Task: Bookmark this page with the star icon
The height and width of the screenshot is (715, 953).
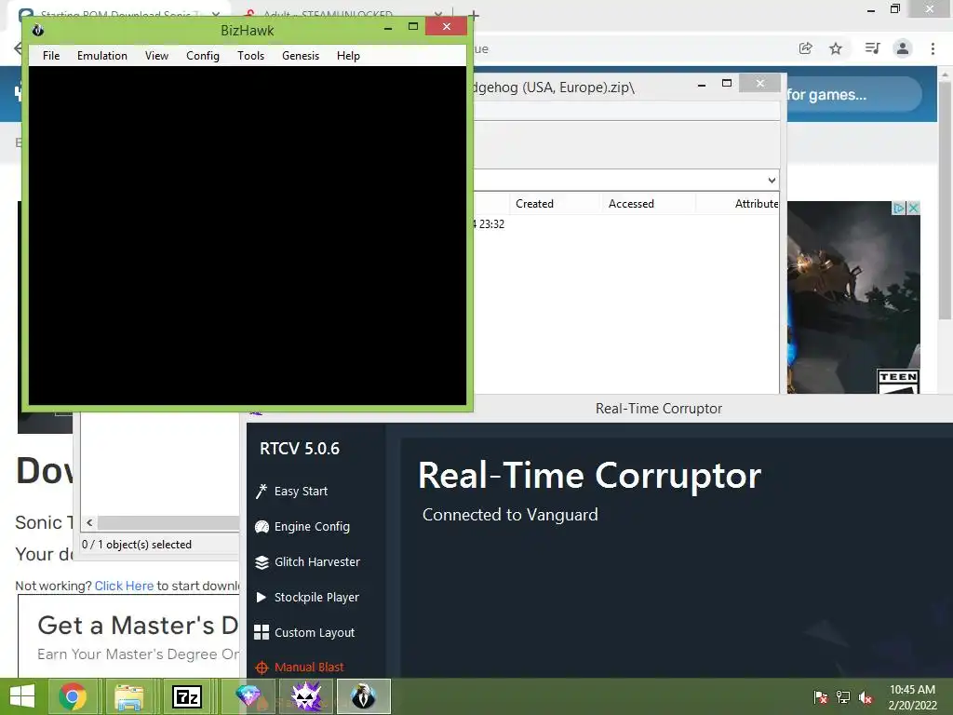Action: pos(836,48)
